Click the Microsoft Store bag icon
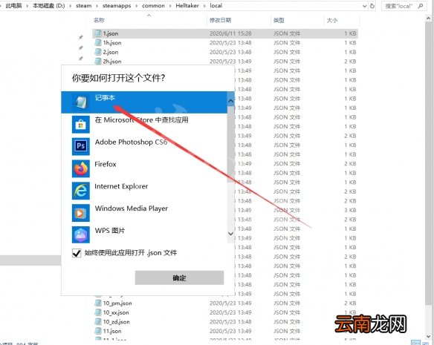Screen dimensions: 434x345 pyautogui.click(x=81, y=125)
